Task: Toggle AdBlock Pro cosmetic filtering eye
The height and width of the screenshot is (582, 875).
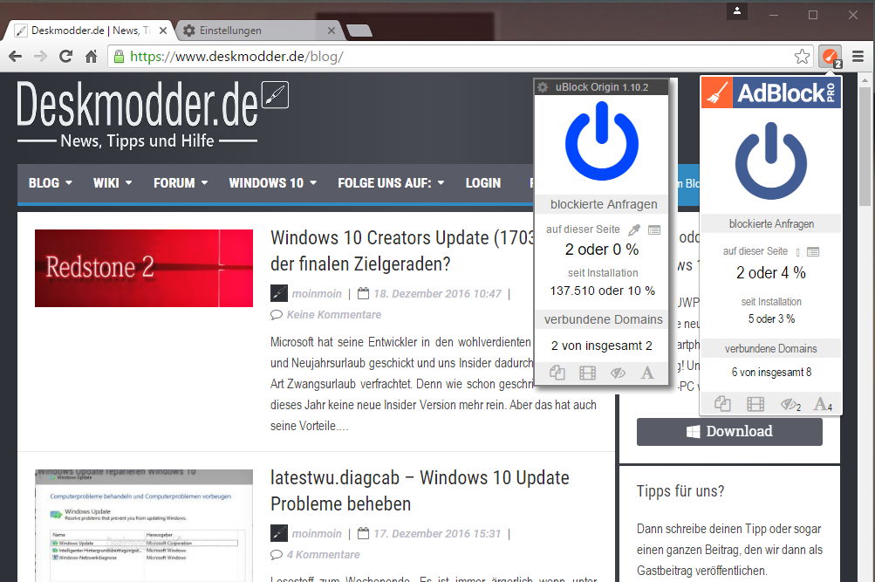Action: pyautogui.click(x=790, y=404)
